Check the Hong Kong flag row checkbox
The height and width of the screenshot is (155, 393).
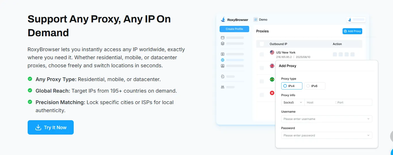(x=262, y=95)
